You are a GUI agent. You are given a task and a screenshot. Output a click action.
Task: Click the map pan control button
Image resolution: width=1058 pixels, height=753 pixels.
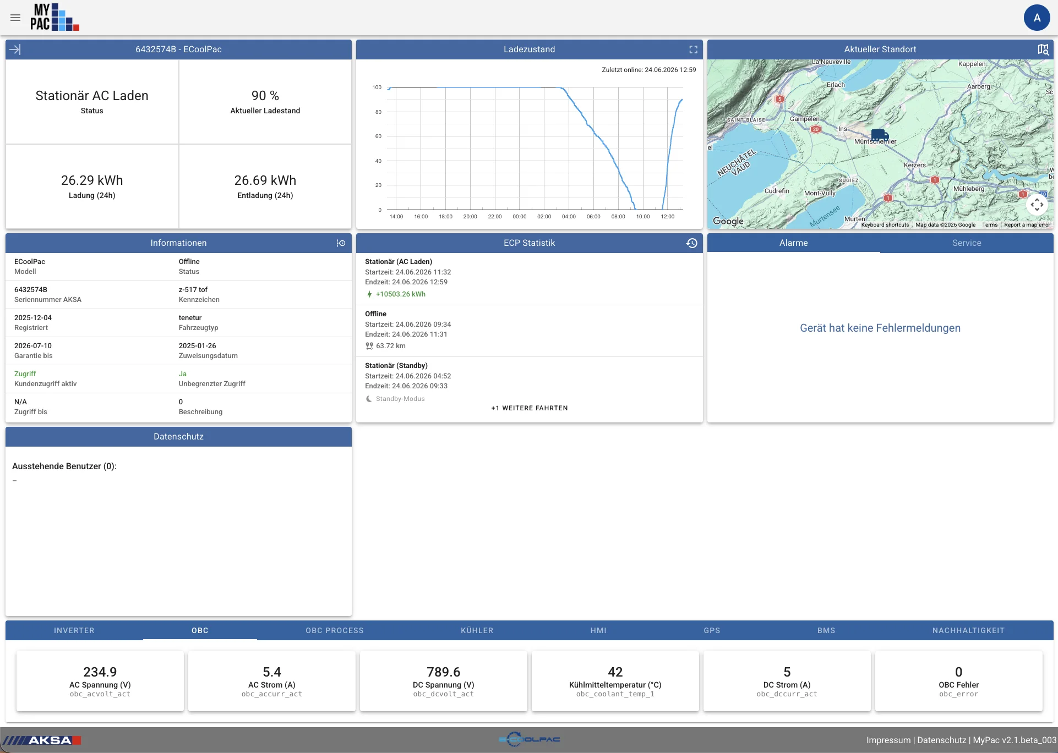tap(1037, 205)
